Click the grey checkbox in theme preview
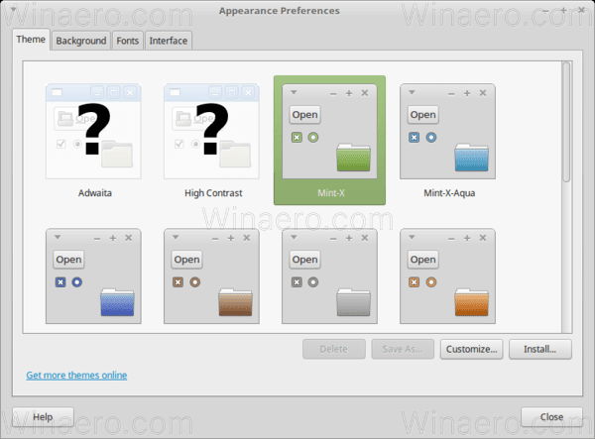595x439 pixels. tap(297, 282)
